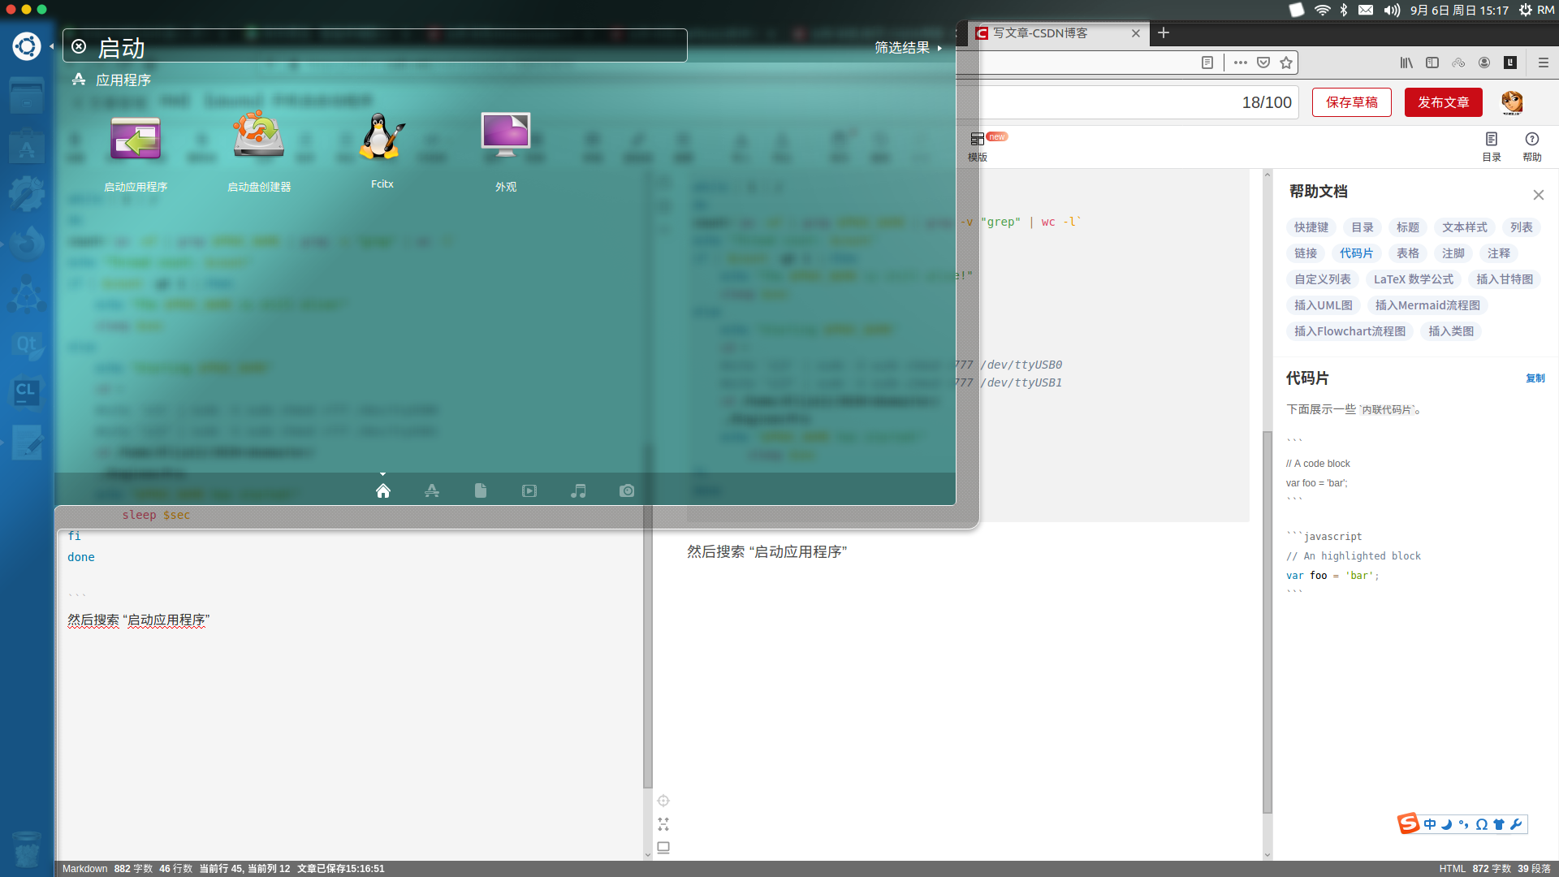
Task: Open the 启动应用程序 app icon
Action: click(x=136, y=139)
